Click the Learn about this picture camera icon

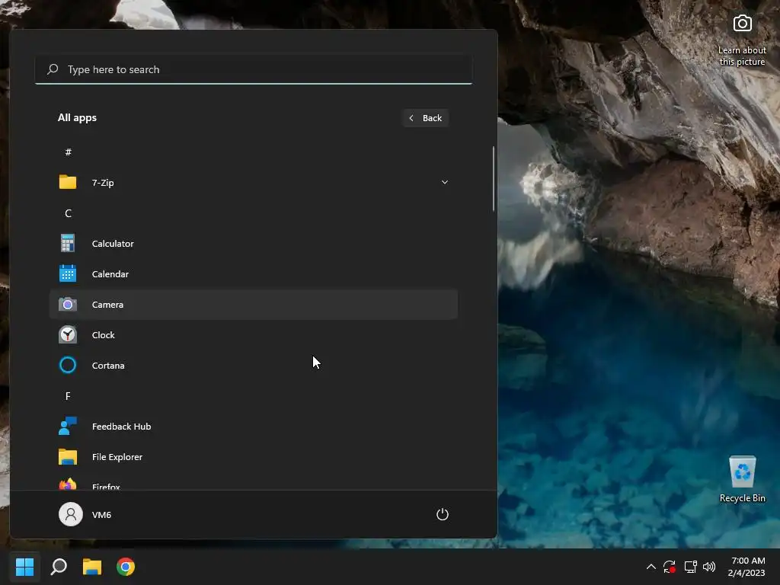742,23
